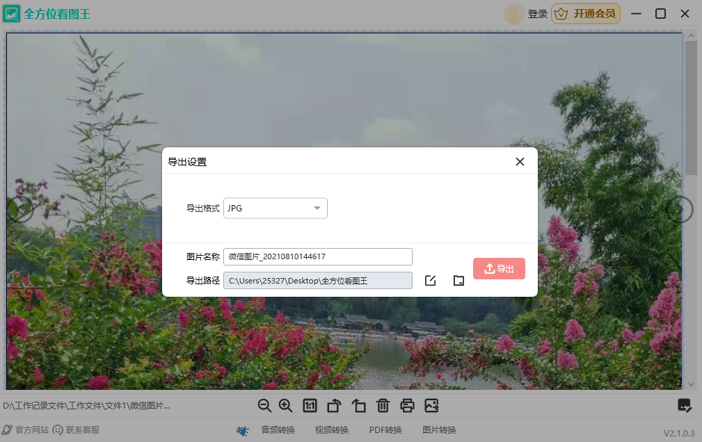The height and width of the screenshot is (442, 702).
Task: Expand the JPG format selector
Action: point(317,208)
